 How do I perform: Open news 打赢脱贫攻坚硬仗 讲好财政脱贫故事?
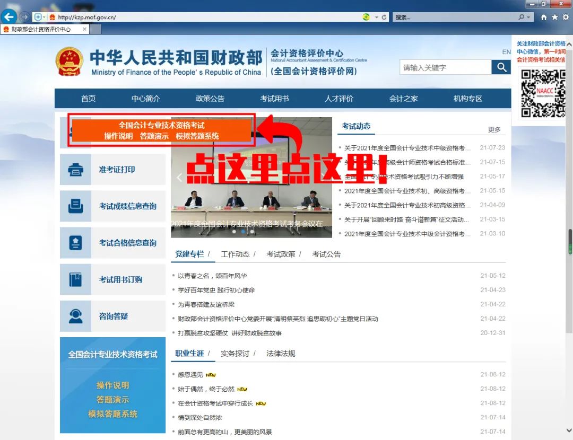tap(230, 333)
